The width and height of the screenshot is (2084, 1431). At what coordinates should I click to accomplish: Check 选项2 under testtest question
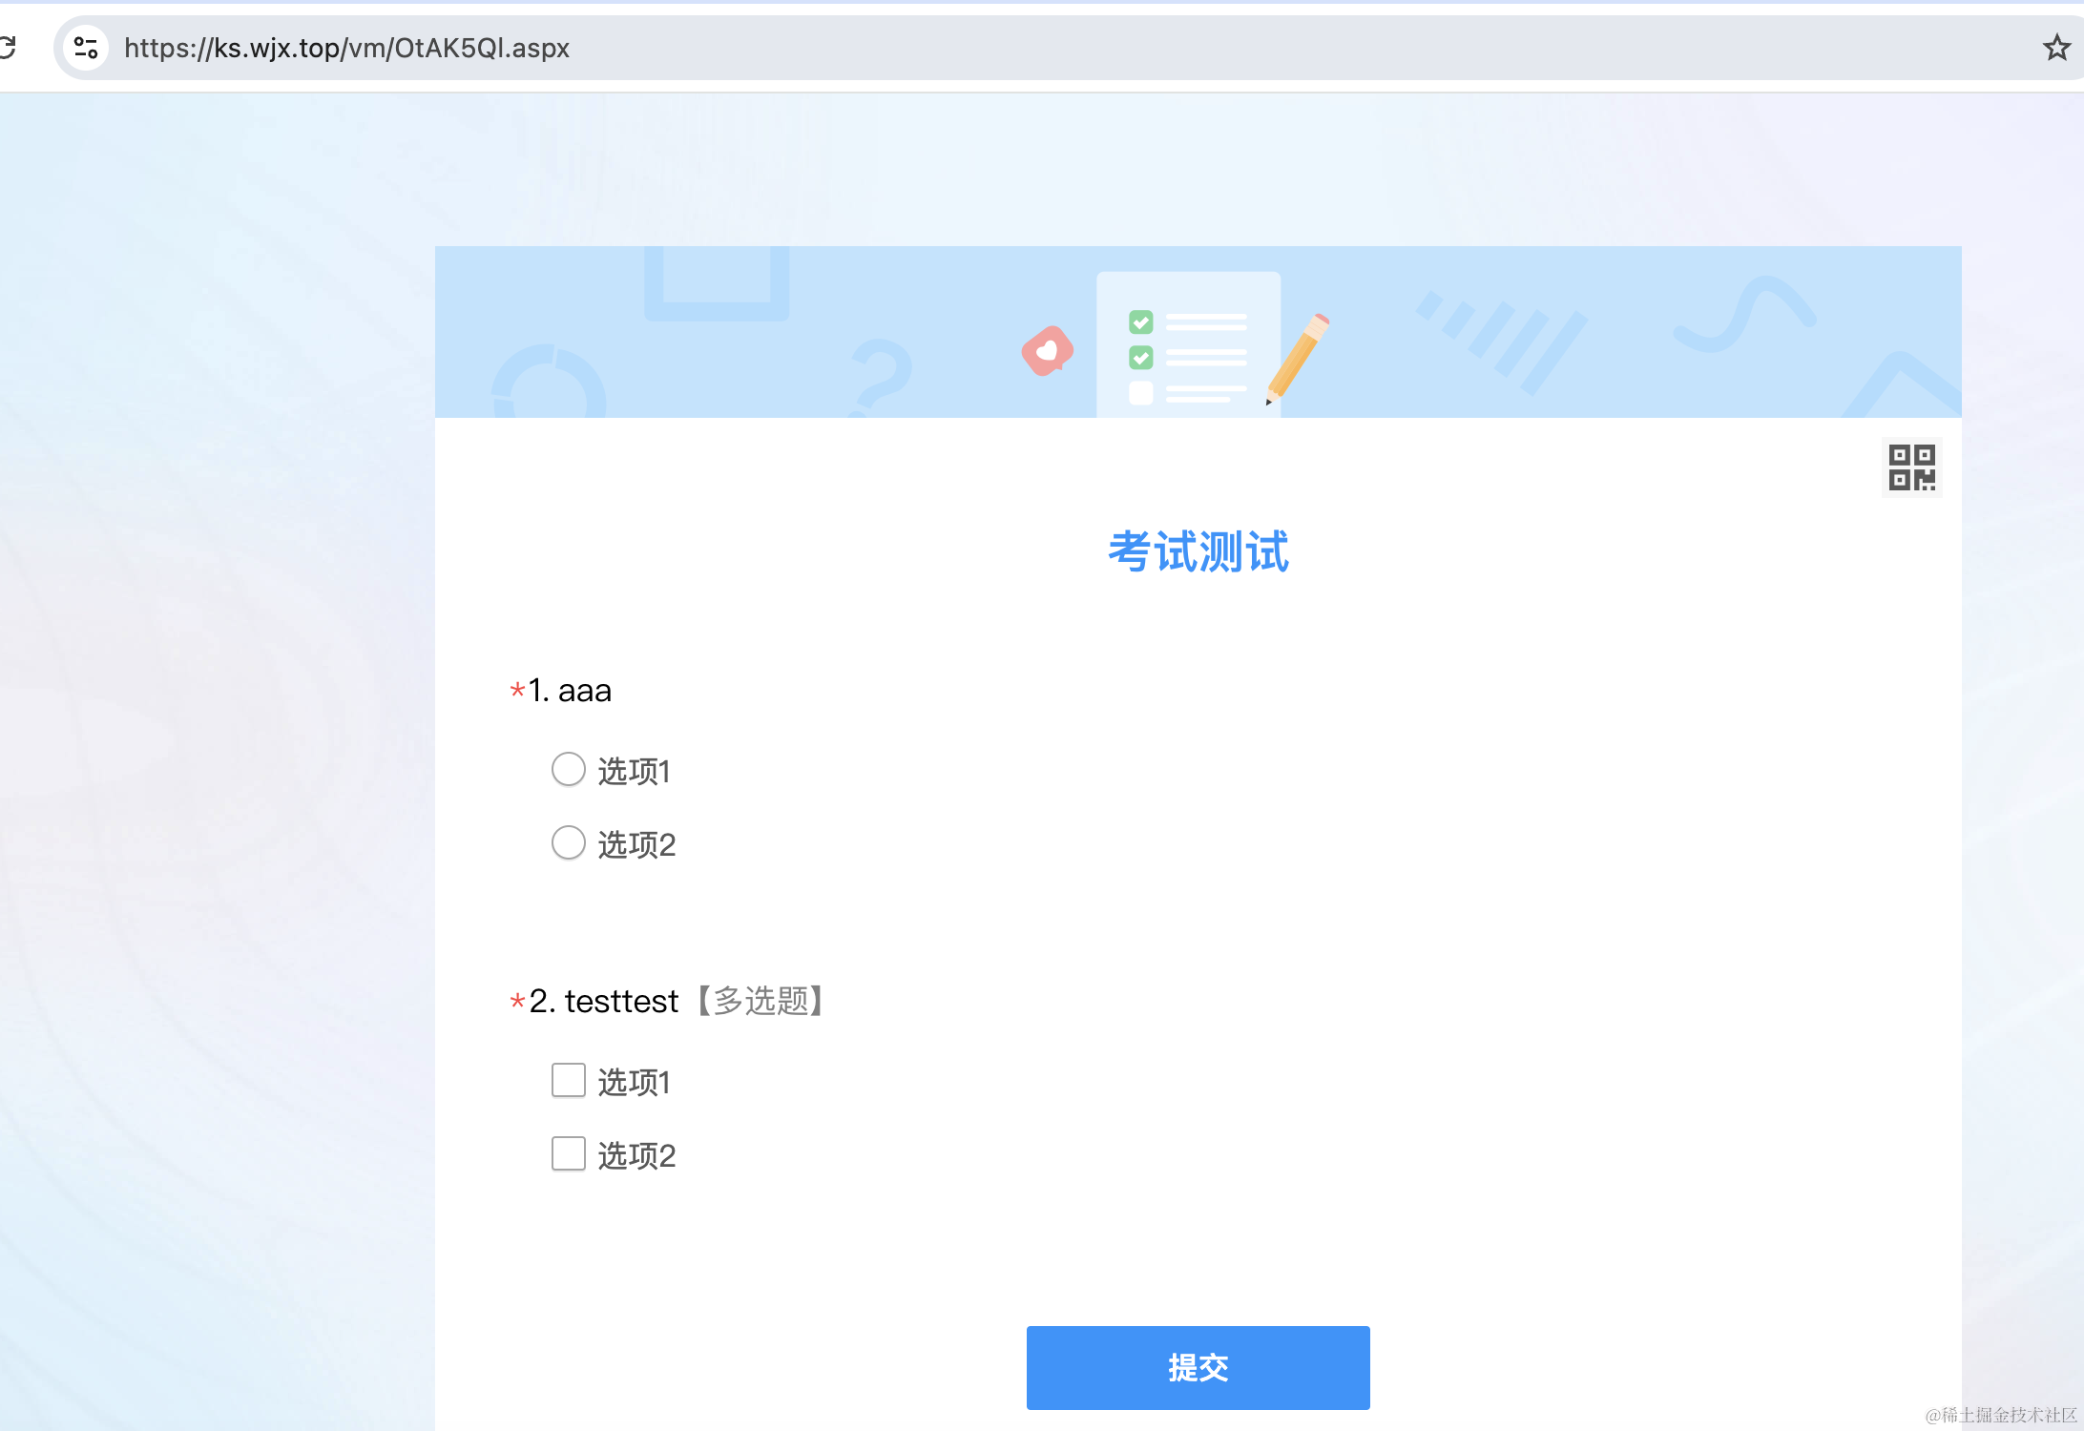click(x=569, y=1153)
